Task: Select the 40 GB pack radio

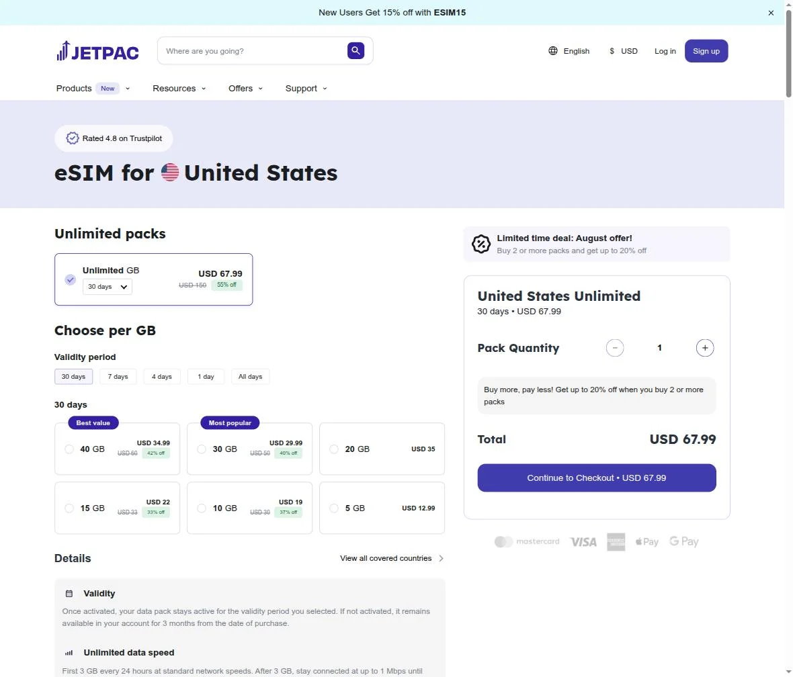Action: [x=69, y=449]
